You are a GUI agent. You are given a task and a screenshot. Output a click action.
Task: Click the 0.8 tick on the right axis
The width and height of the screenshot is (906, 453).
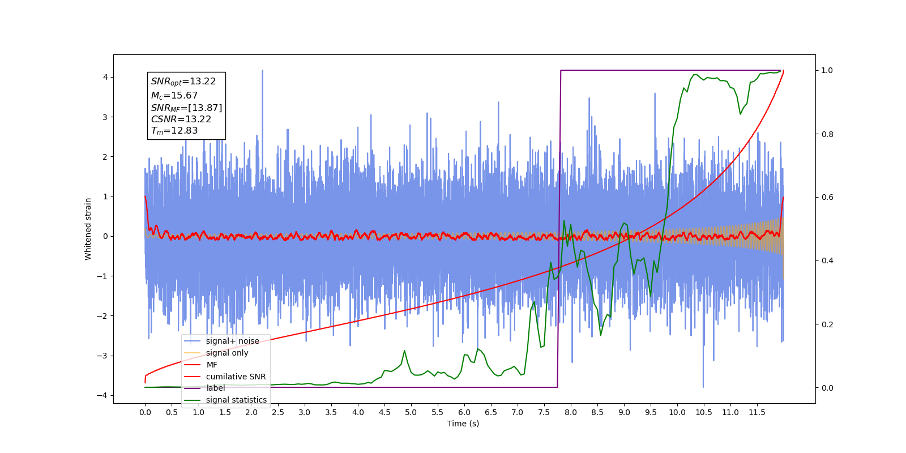pos(827,134)
